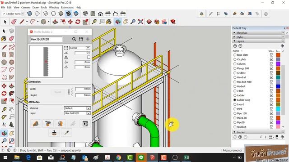Edit the profile name Hex.BoltM20 field
Image resolution: width=289 pixels, height=162 pixels.
pyautogui.click(x=46, y=39)
